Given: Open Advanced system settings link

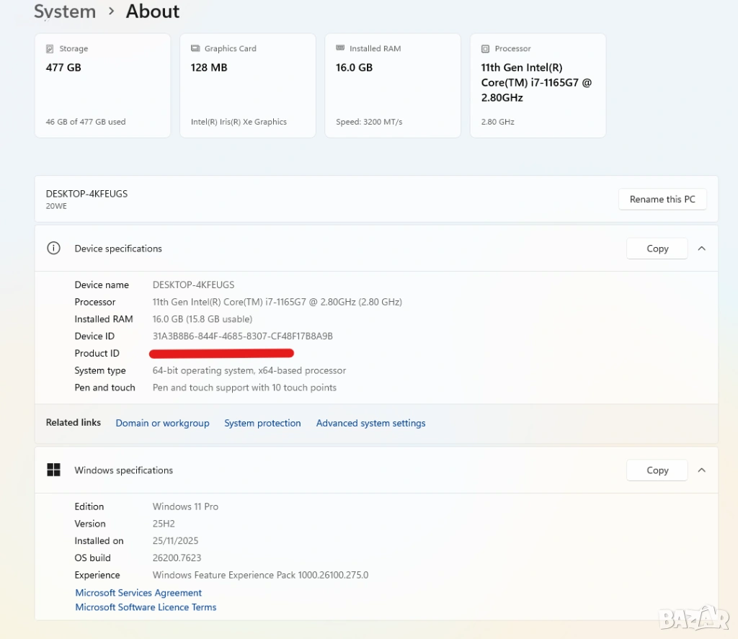Looking at the screenshot, I should 370,424.
